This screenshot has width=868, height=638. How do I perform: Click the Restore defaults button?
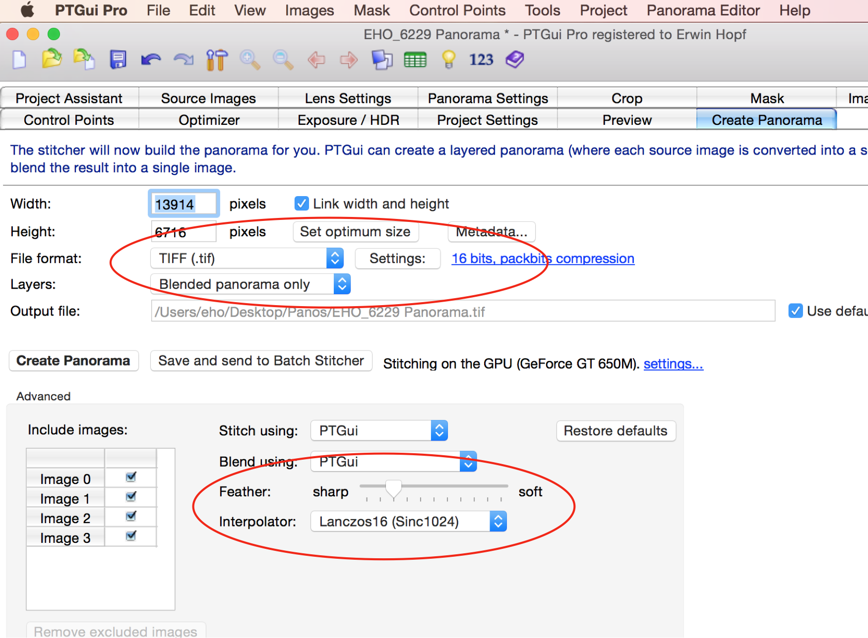pyautogui.click(x=616, y=430)
